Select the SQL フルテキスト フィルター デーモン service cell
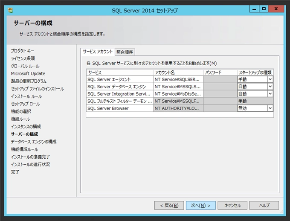Image resolution: width=290 pixels, height=221 pixels. coord(120,101)
